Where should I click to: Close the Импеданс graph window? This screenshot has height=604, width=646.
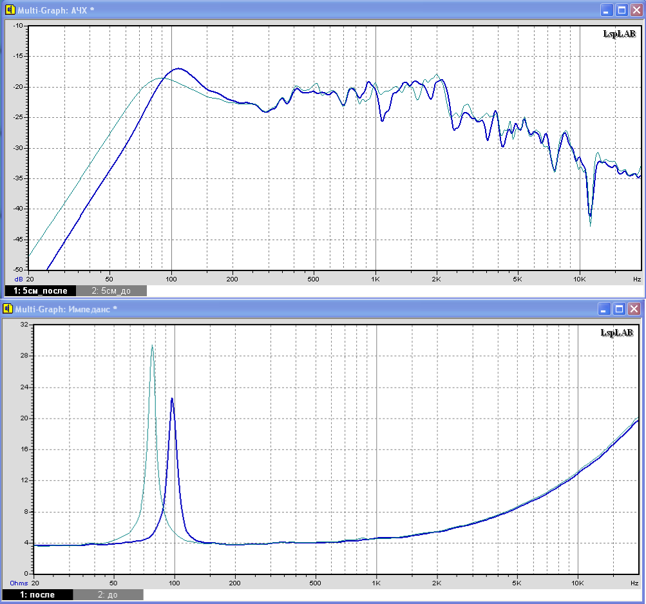point(636,309)
